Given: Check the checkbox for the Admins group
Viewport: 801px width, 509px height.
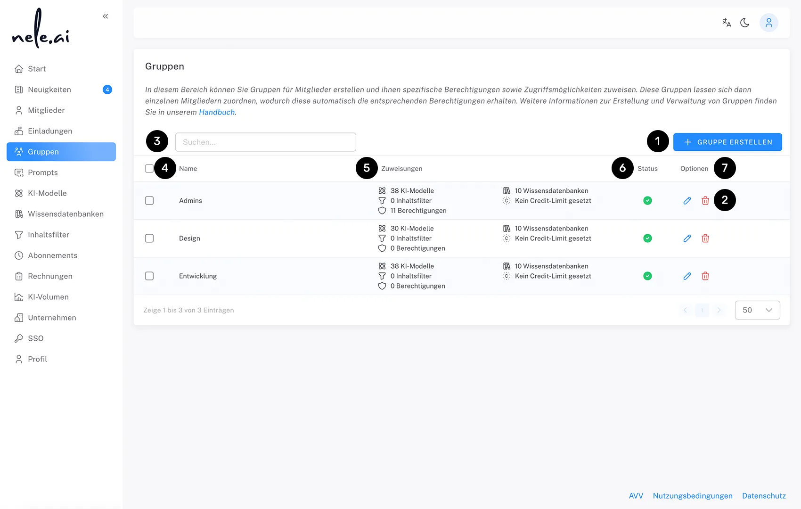Looking at the screenshot, I should [x=149, y=200].
